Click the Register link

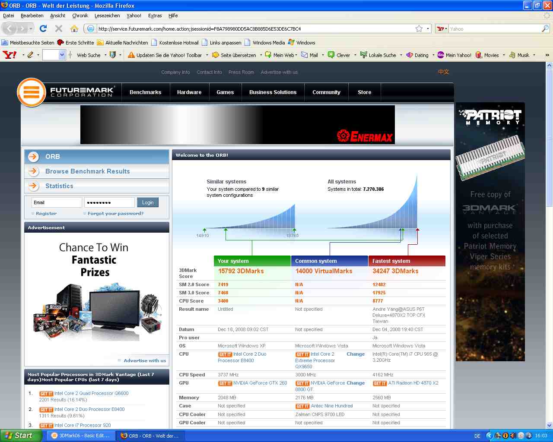tap(46, 214)
